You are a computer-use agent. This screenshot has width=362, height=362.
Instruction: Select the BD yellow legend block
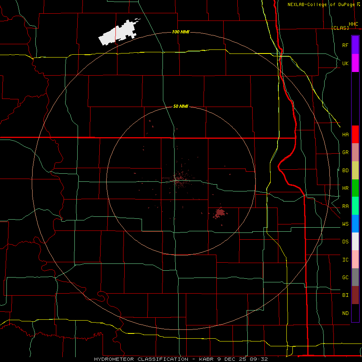(x=355, y=171)
